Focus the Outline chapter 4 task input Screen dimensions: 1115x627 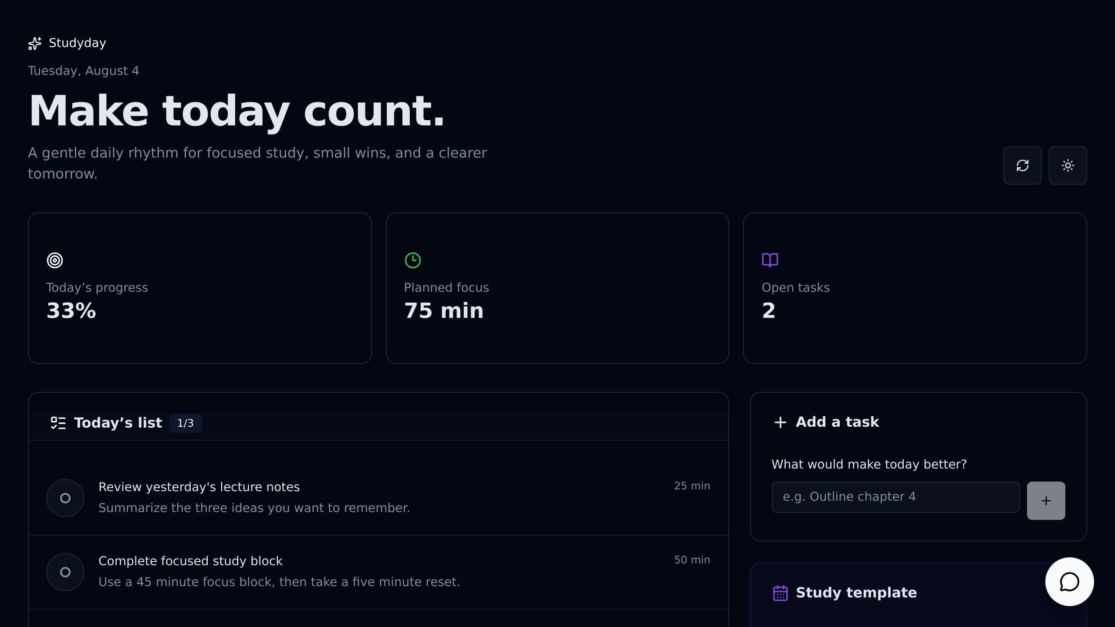click(x=895, y=497)
